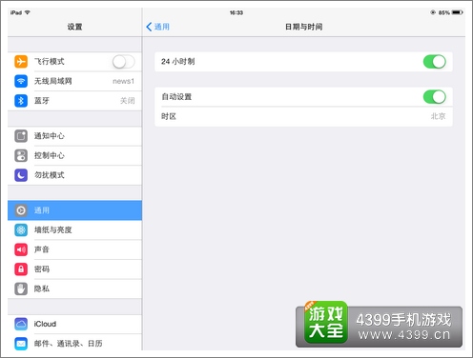473x358 pixels.
Task: Click the news1 network name
Action: (x=123, y=81)
